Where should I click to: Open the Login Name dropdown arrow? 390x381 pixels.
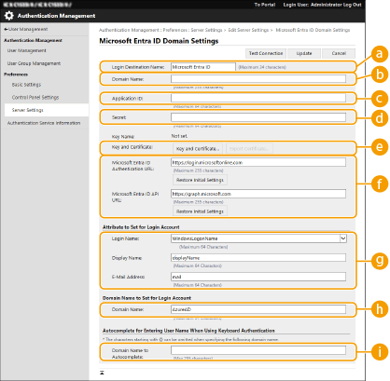point(343,238)
